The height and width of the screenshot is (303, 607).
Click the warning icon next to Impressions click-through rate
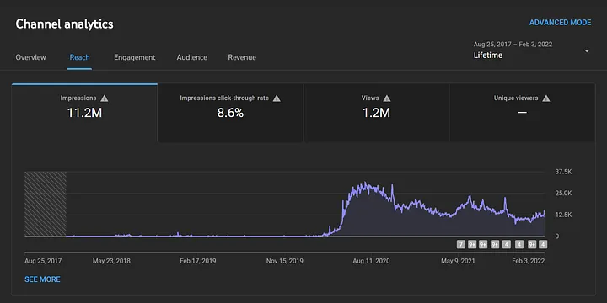277,98
